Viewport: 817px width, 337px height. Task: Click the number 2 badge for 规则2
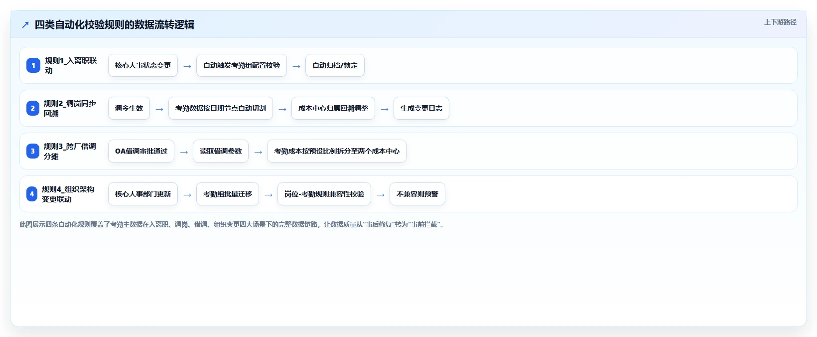[33, 108]
